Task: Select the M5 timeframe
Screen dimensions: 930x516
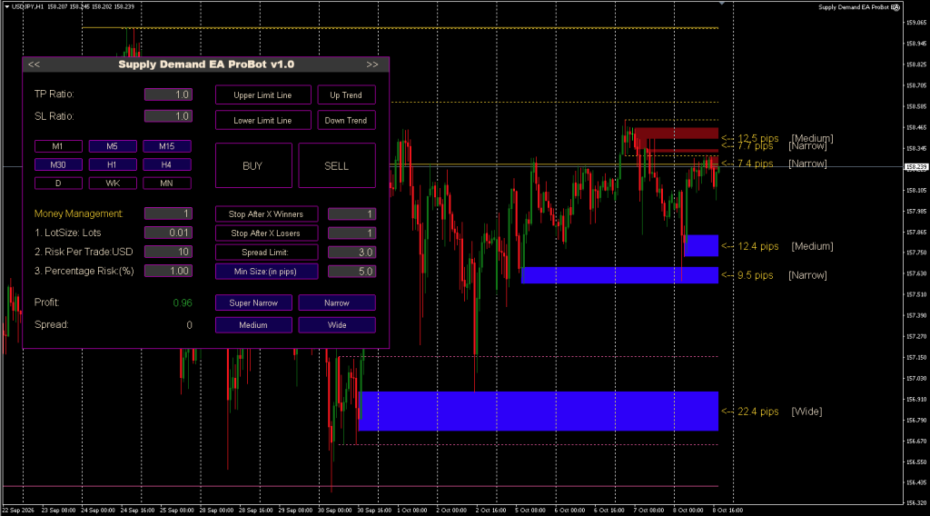Action: click(113, 146)
